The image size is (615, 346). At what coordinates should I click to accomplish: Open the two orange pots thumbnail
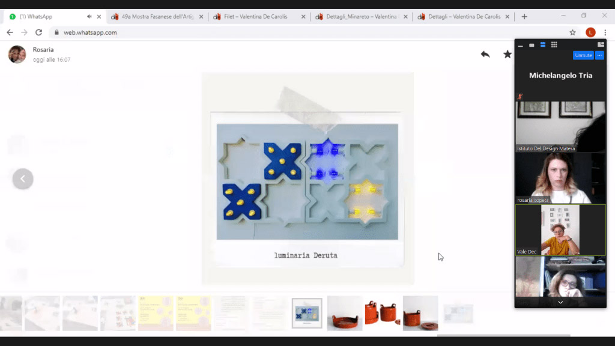[383, 313]
